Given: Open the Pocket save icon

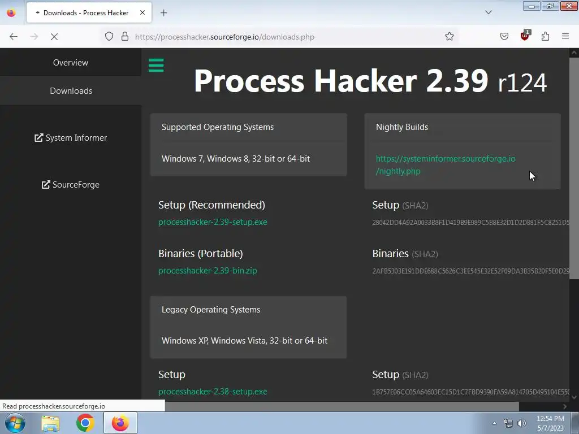Looking at the screenshot, I should [504, 37].
